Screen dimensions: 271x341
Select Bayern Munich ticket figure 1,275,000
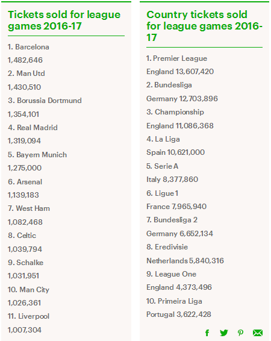pyautogui.click(x=25, y=168)
